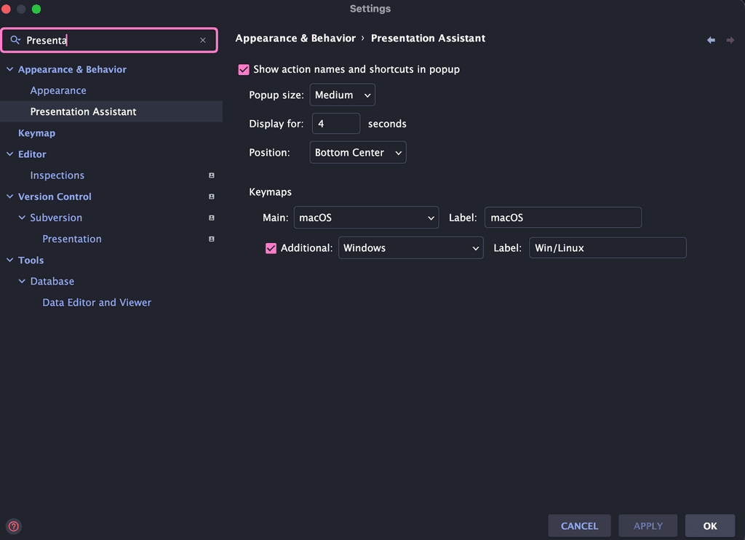The width and height of the screenshot is (745, 540).
Task: Click the project-level icon beside Subversion
Action: pos(212,218)
